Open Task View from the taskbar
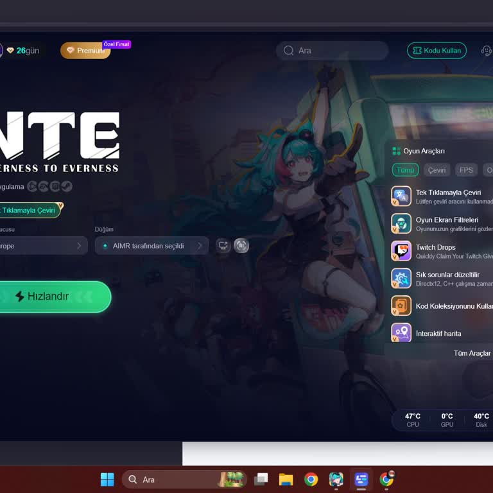Image resolution: width=493 pixels, height=493 pixels. point(261,480)
